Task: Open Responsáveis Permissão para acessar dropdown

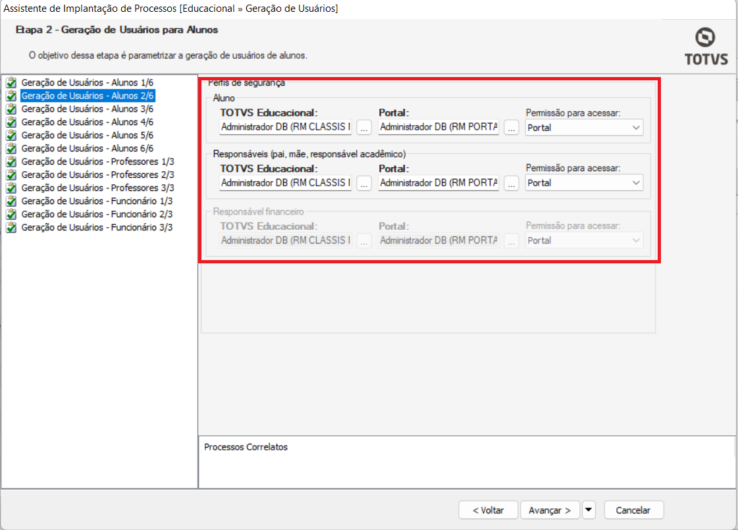Action: tap(584, 182)
